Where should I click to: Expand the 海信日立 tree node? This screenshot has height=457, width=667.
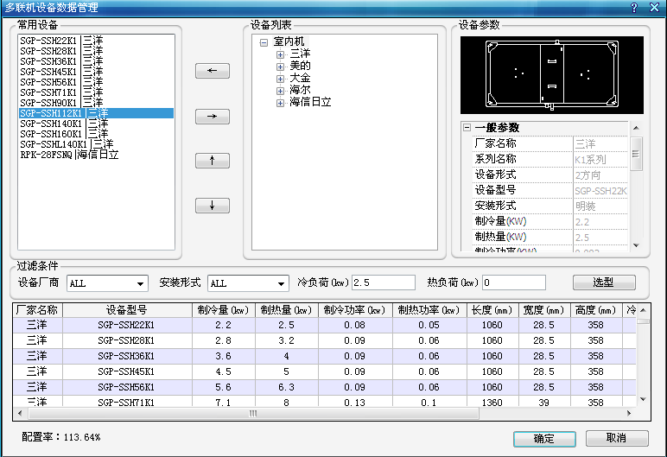tap(280, 102)
